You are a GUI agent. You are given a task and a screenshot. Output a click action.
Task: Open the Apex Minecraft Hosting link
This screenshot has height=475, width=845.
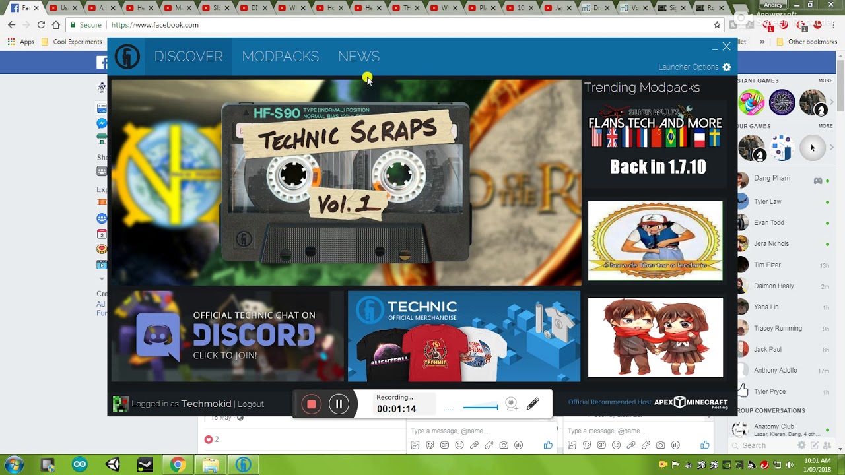691,402
